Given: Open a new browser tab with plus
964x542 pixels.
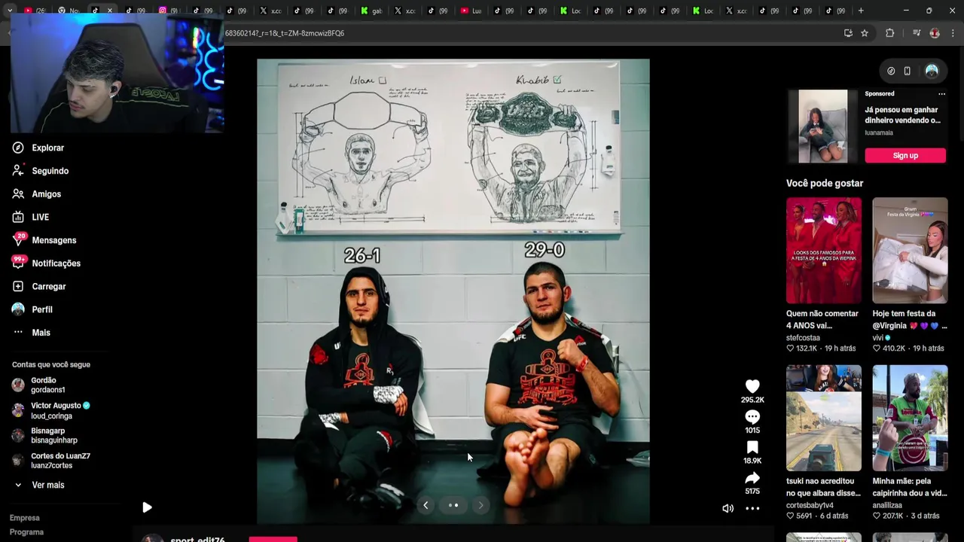Looking at the screenshot, I should [861, 11].
